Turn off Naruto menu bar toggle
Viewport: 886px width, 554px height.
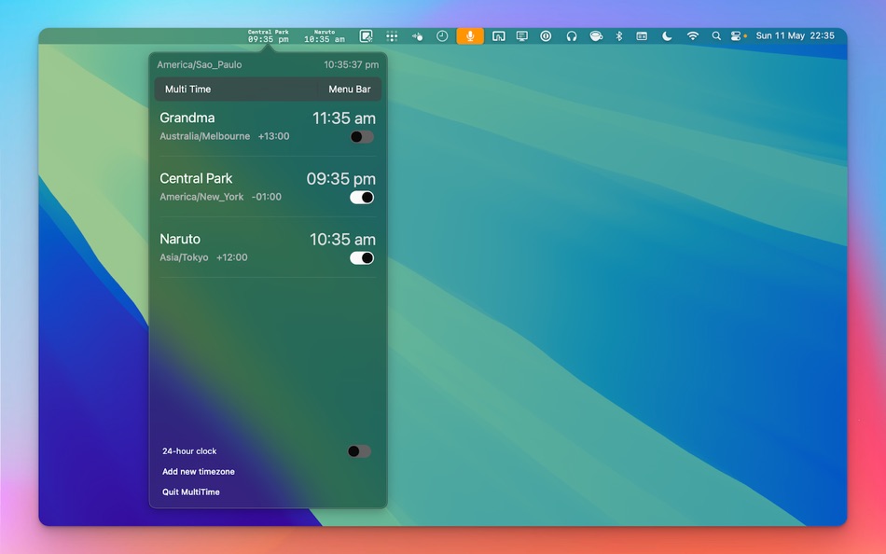click(x=362, y=257)
